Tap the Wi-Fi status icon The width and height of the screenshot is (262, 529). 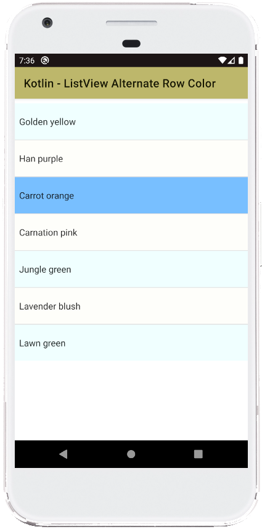pyautogui.click(x=222, y=60)
